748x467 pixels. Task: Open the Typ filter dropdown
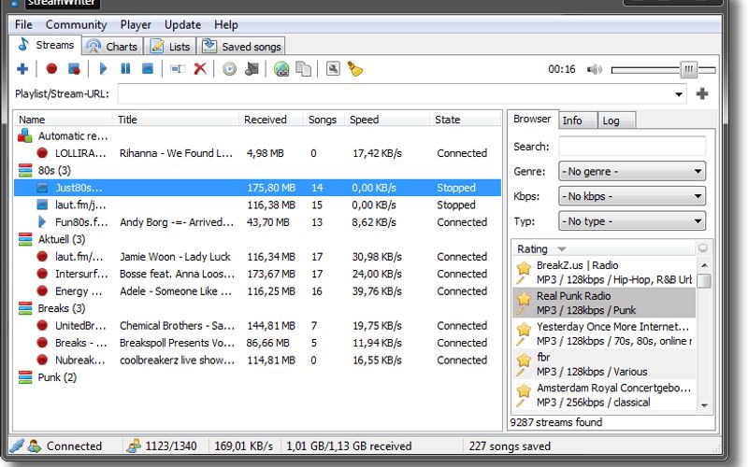coord(632,221)
